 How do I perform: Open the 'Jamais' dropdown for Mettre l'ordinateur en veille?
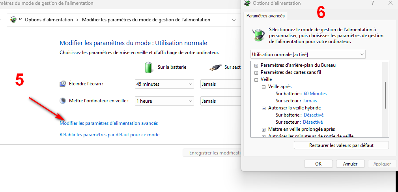pos(220,101)
